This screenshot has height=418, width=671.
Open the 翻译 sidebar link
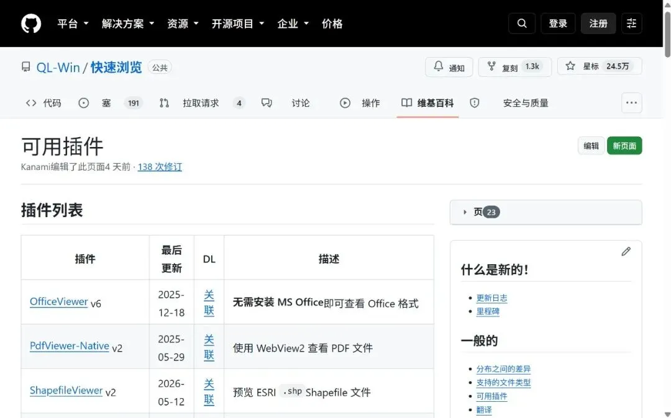click(x=484, y=410)
